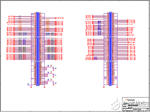Click the ground arrow under right connector's right rail
This screenshot has height=112, width=150.
coord(117,87)
